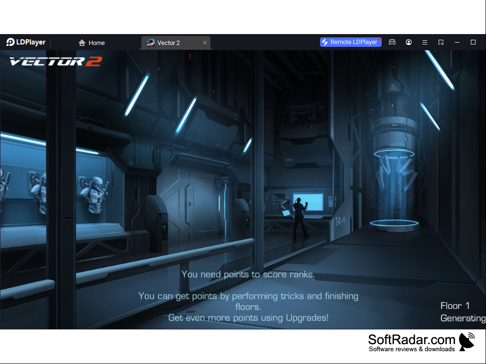Image resolution: width=486 pixels, height=364 pixels.
Task: Open the user account profile icon
Action: tap(409, 42)
